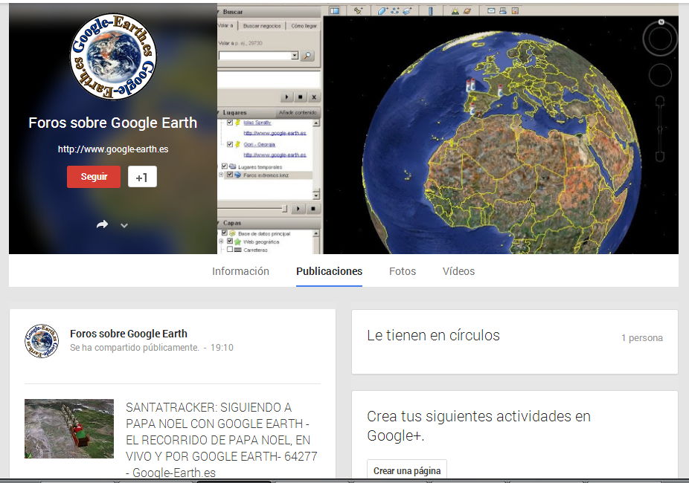Click the round Google-Earth.es profile logo
The height and width of the screenshot is (483, 689).
click(x=113, y=56)
